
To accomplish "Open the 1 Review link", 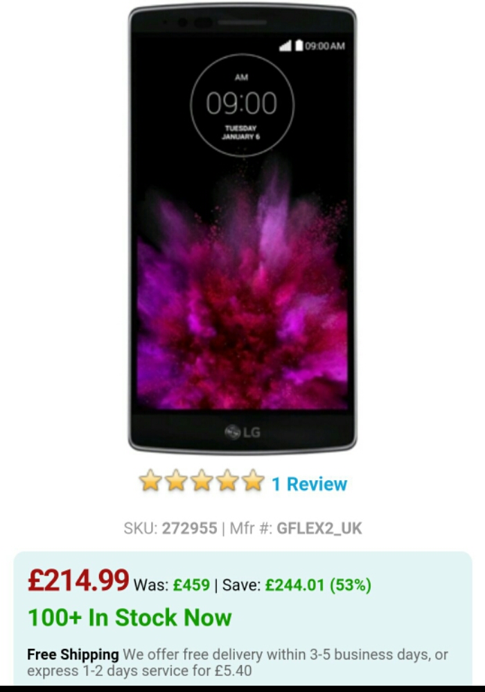I will tap(309, 484).
